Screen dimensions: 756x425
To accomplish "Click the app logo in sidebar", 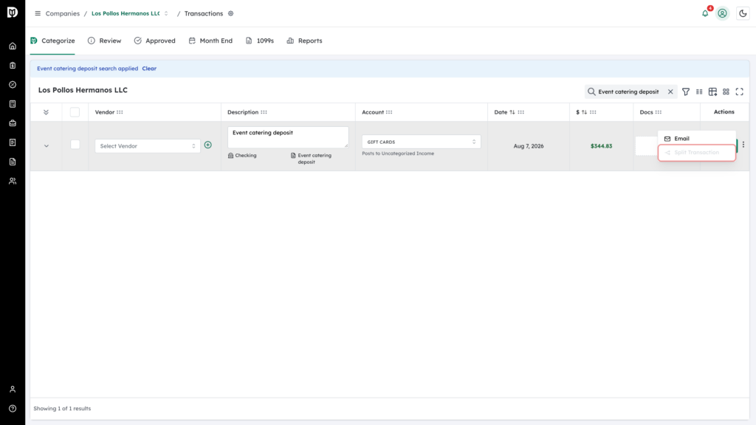I will 13,12.
